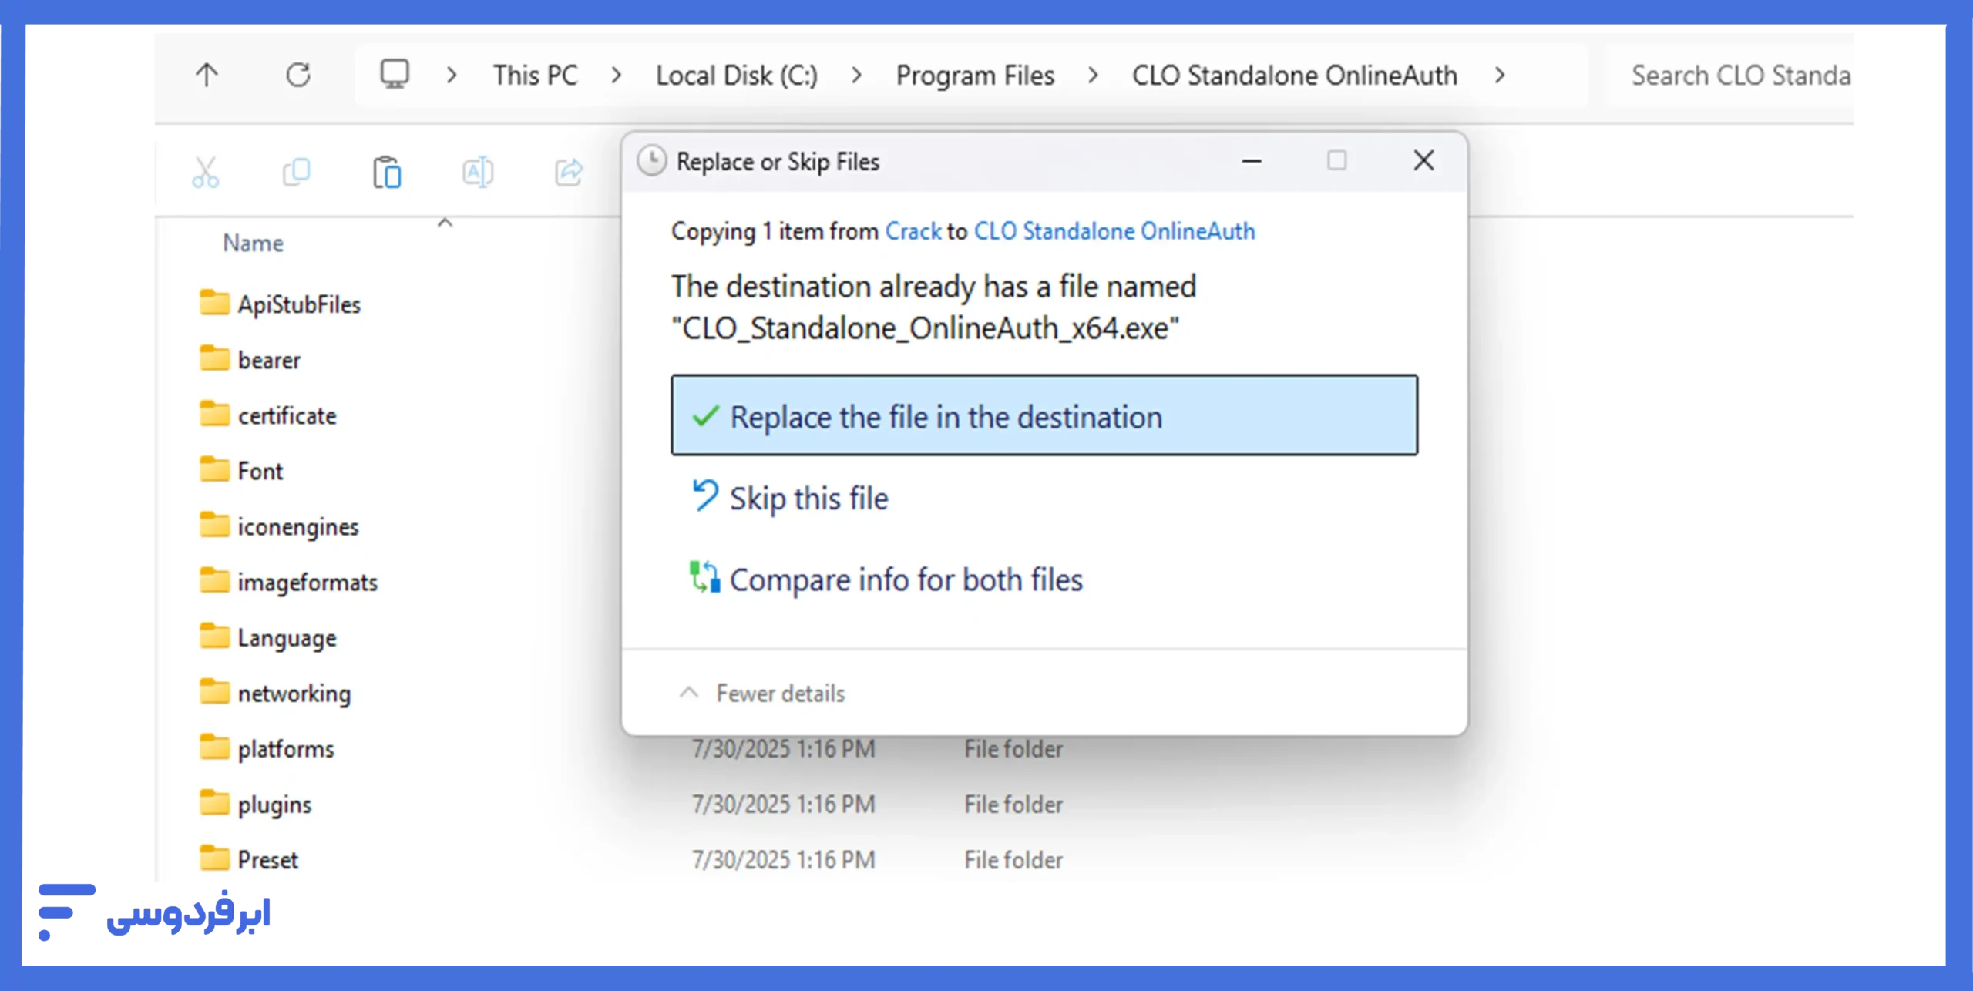Open CLO Standalone OnlineAuth destination link
The image size is (1973, 991).
pyautogui.click(x=1114, y=231)
